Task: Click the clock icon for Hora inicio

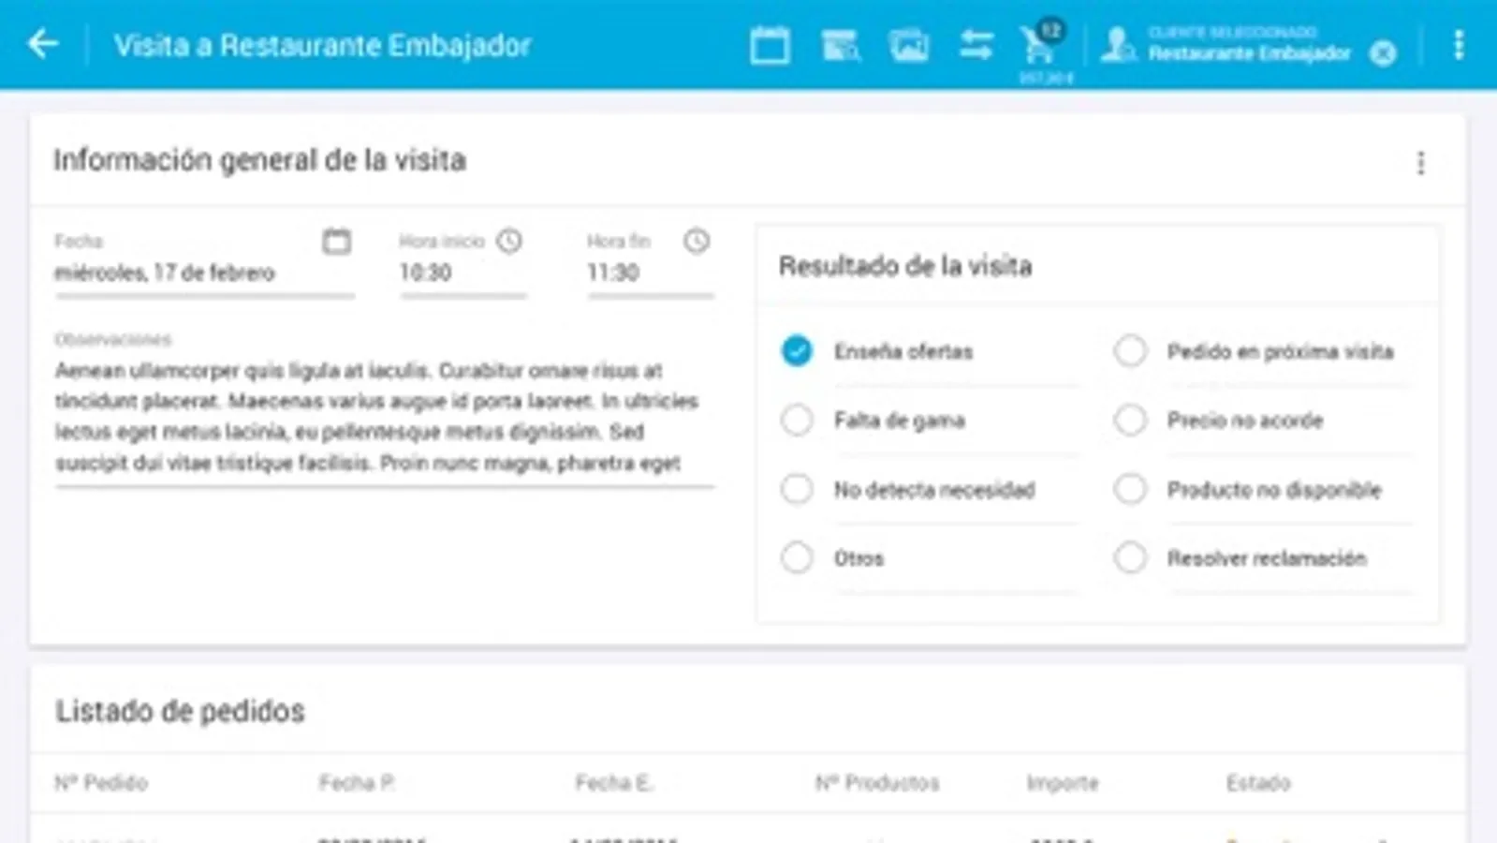Action: tap(509, 241)
